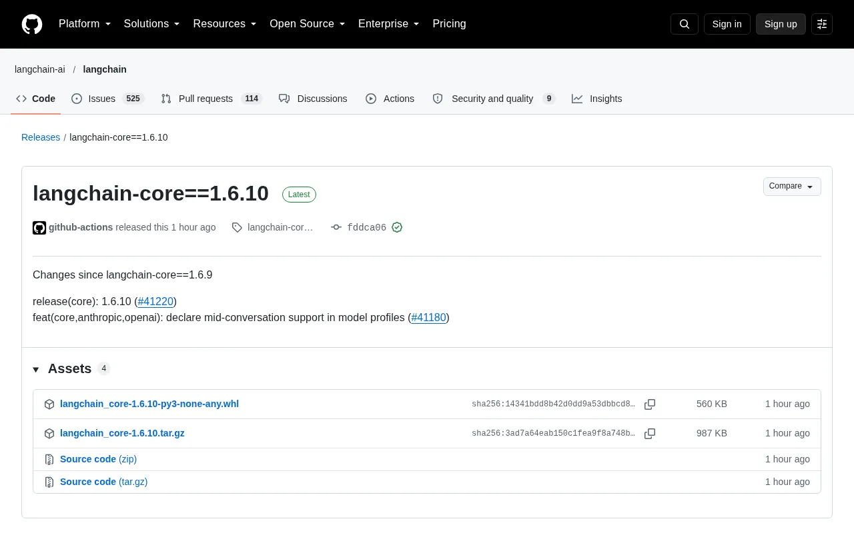Open the github-actions author link

tap(81, 227)
